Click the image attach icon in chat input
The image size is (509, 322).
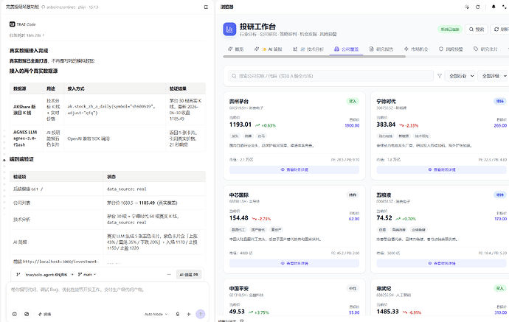(27, 314)
